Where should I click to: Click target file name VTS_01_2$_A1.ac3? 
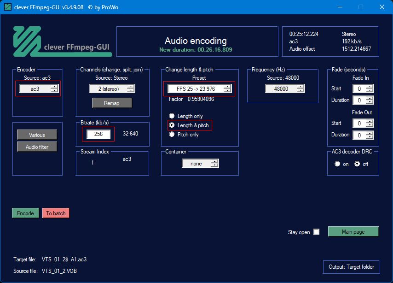click(x=64, y=259)
